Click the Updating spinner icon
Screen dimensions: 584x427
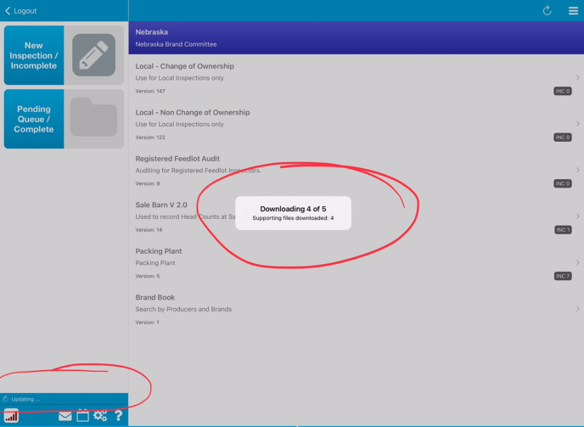6,399
